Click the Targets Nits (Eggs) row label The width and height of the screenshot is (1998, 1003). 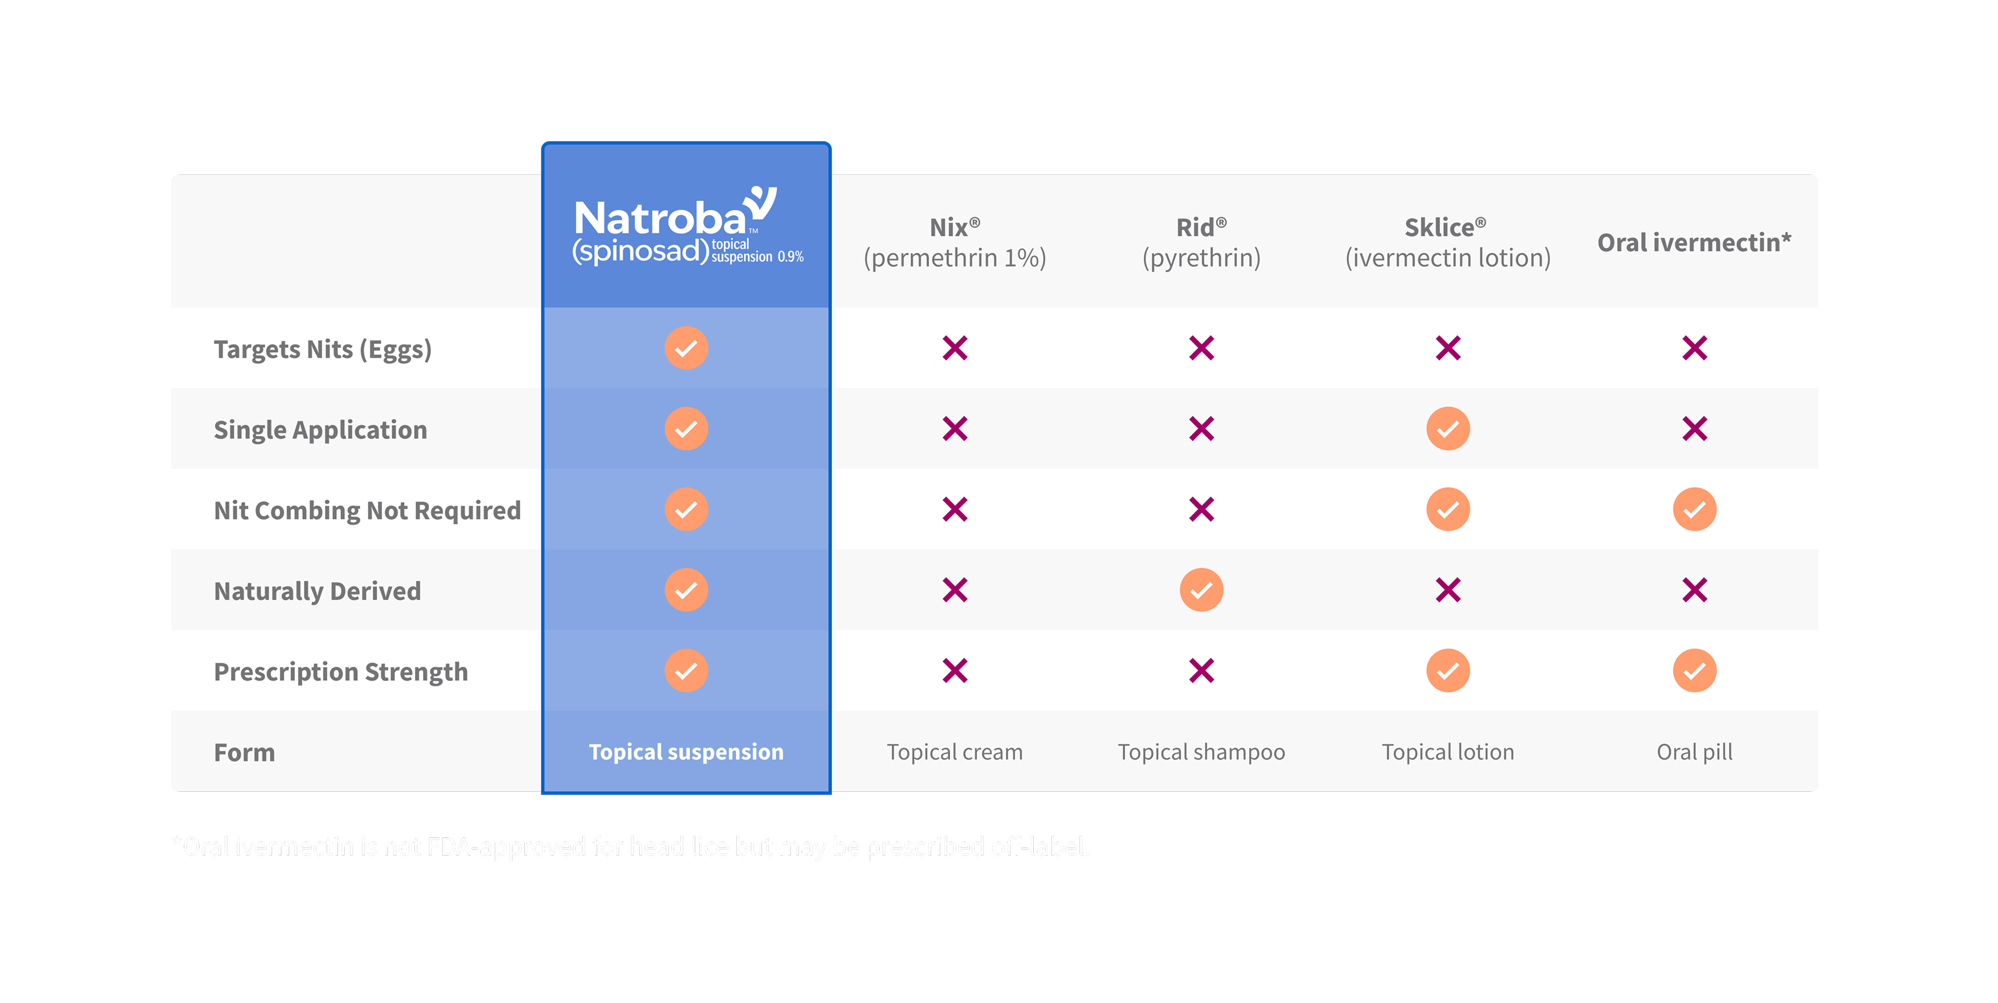pyautogui.click(x=322, y=350)
